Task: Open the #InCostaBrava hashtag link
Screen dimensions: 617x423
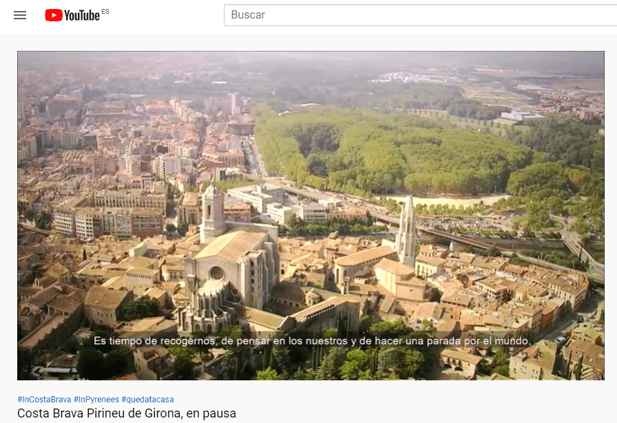Action: point(44,400)
